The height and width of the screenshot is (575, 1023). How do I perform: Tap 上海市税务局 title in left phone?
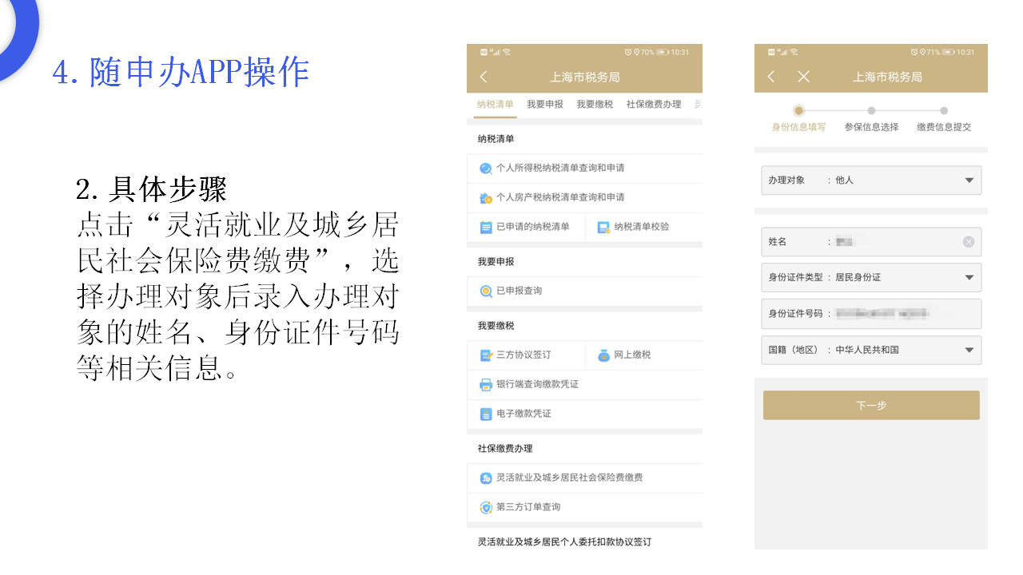(585, 77)
